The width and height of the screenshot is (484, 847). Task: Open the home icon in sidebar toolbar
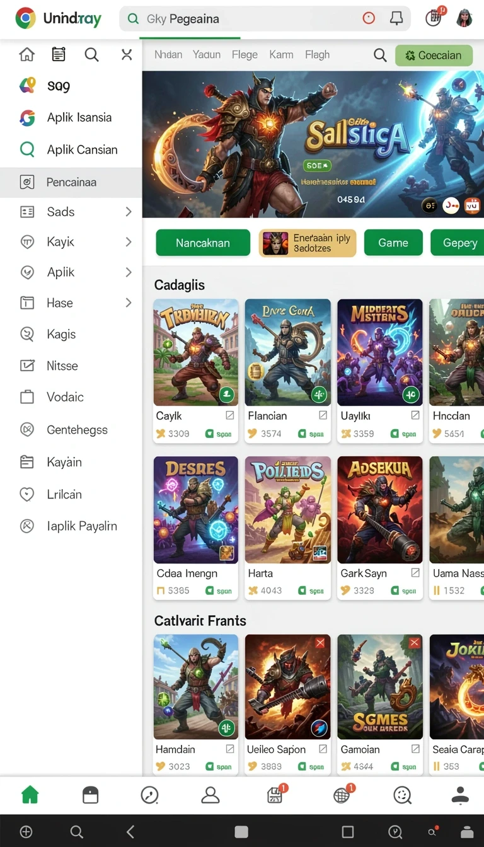pos(27,55)
